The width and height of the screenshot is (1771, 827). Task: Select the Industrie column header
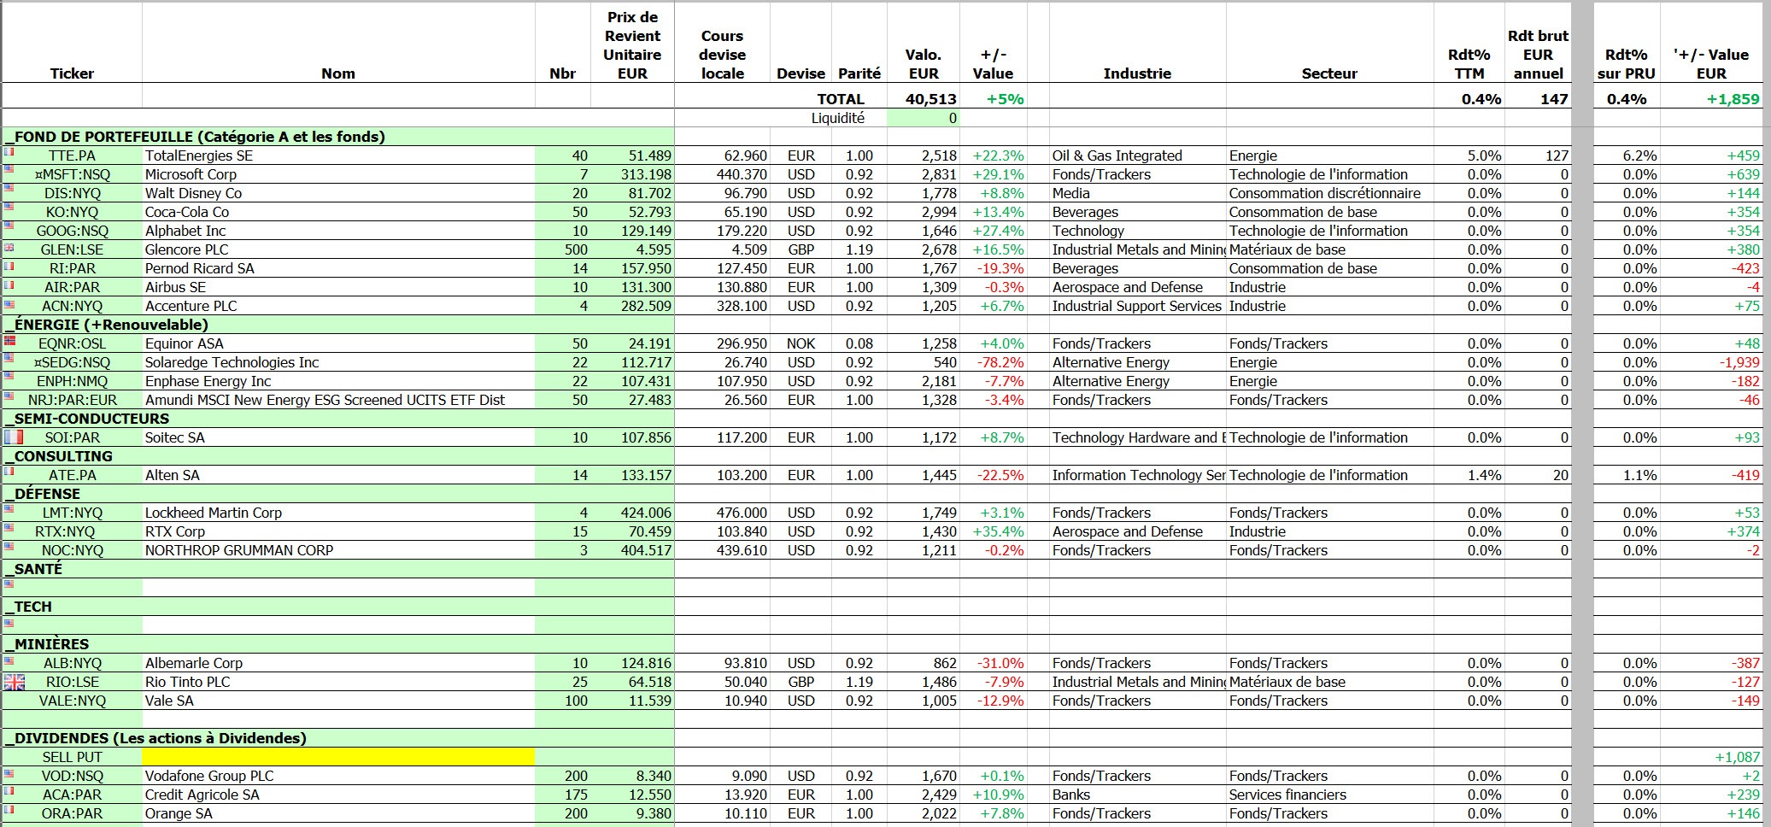(1137, 73)
